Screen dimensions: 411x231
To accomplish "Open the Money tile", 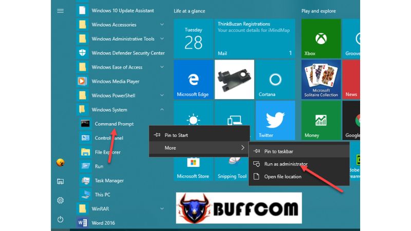I will [x=321, y=120].
